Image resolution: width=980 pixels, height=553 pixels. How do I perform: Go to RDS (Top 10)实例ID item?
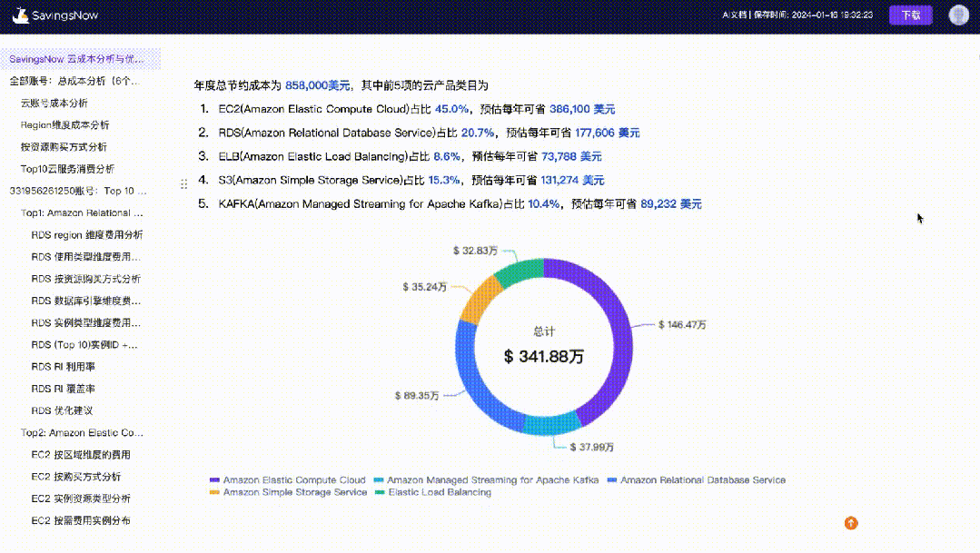pyautogui.click(x=84, y=345)
